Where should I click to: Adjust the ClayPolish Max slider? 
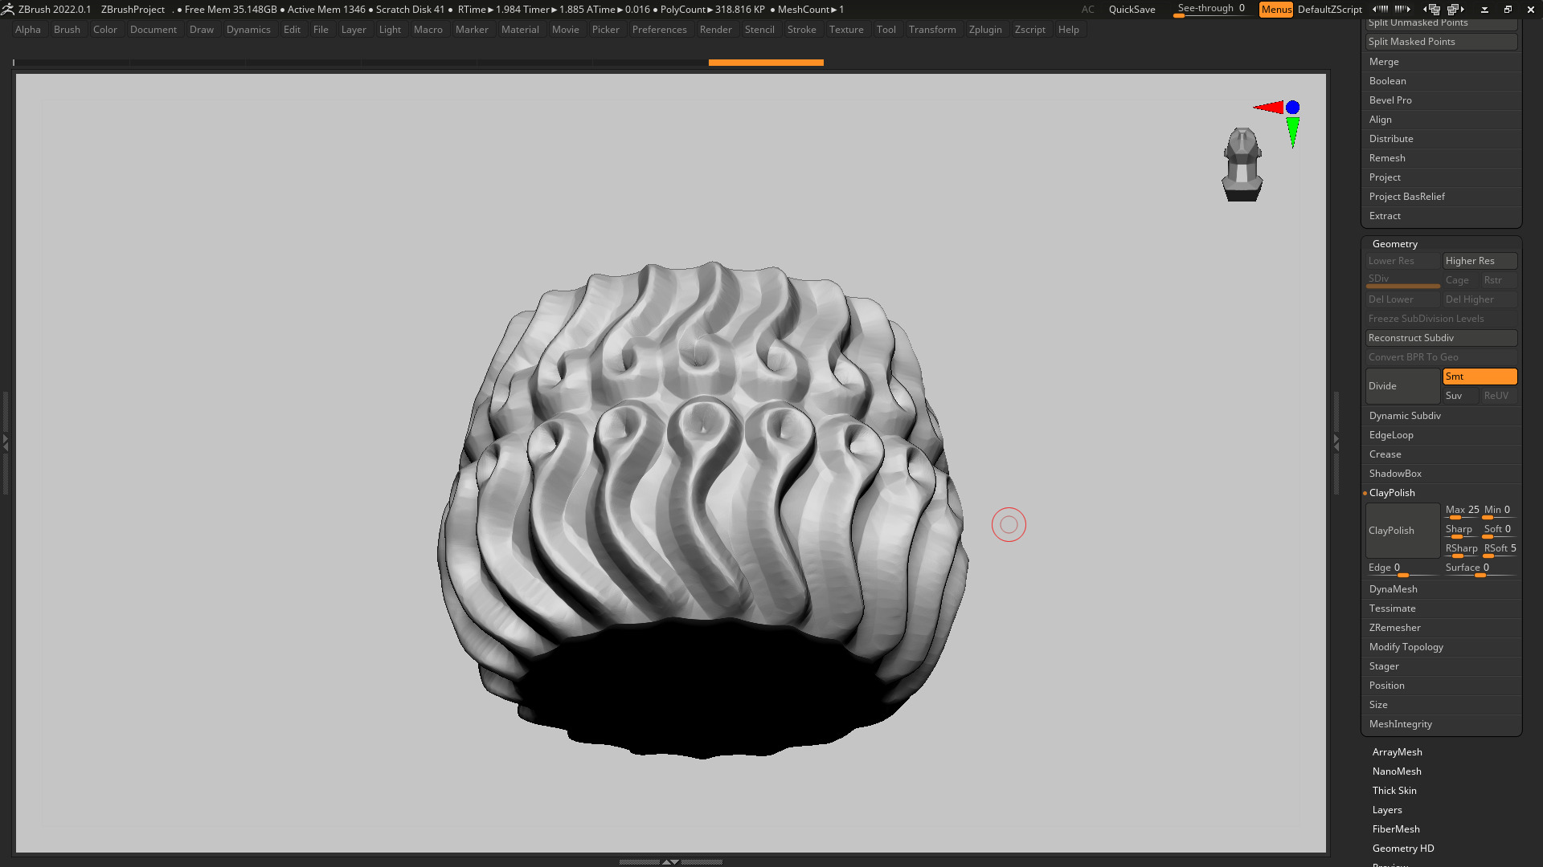point(1461,511)
